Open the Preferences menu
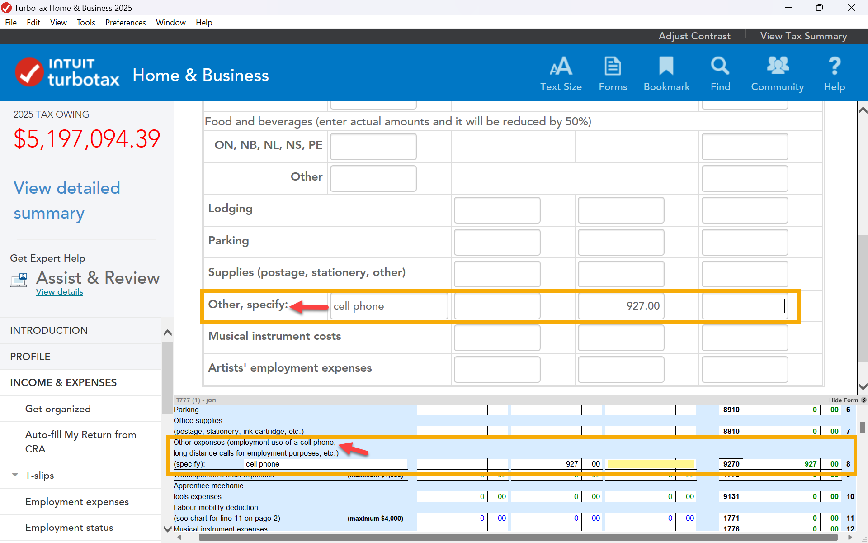The height and width of the screenshot is (543, 868). (125, 22)
